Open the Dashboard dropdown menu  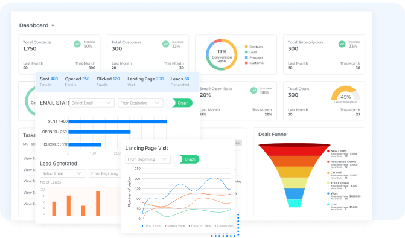pos(37,25)
